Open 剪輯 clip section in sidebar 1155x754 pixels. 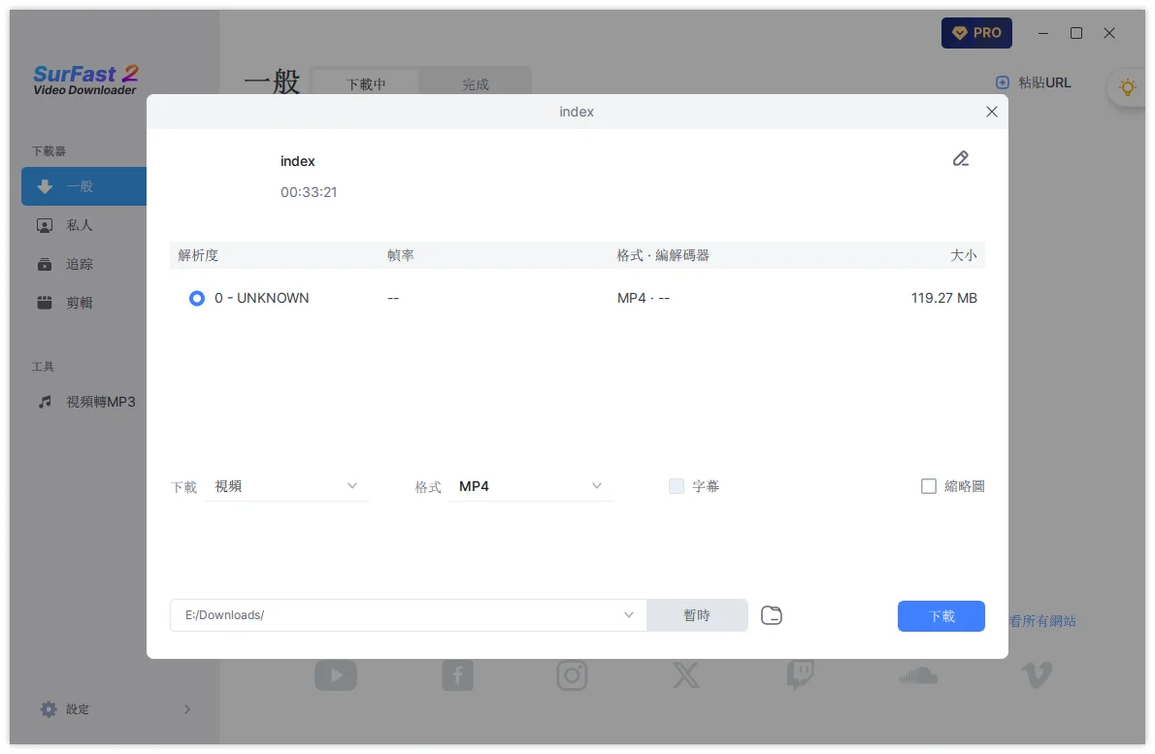pos(80,303)
